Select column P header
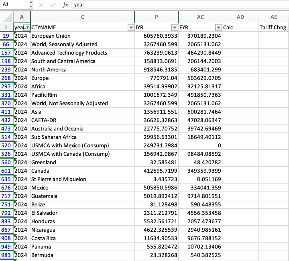 click(x=157, y=17)
